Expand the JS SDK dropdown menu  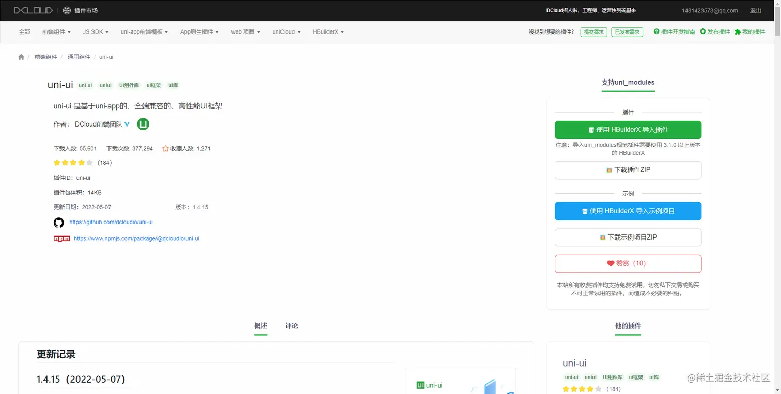pos(96,32)
